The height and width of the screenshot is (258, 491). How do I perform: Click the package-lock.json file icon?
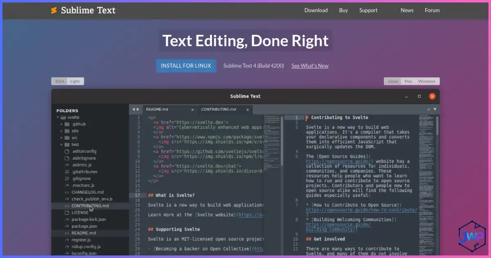pos(67,220)
